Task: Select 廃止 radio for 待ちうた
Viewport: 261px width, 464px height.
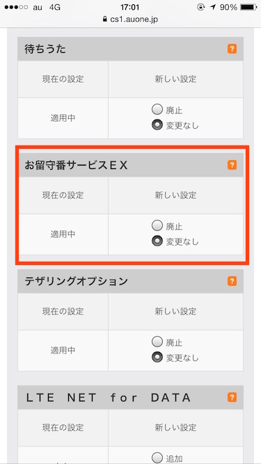Action: point(157,110)
